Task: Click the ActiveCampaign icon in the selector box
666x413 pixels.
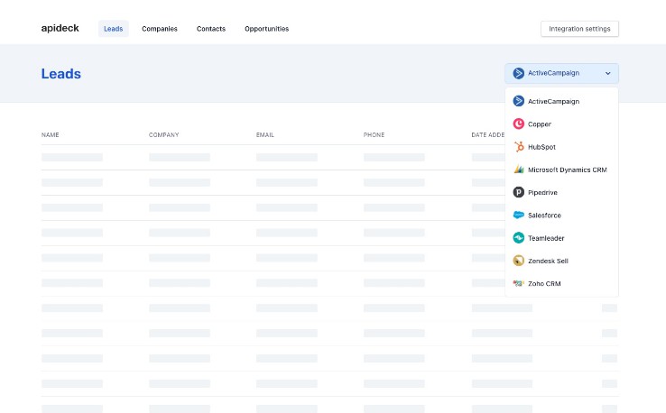Action: coord(518,73)
